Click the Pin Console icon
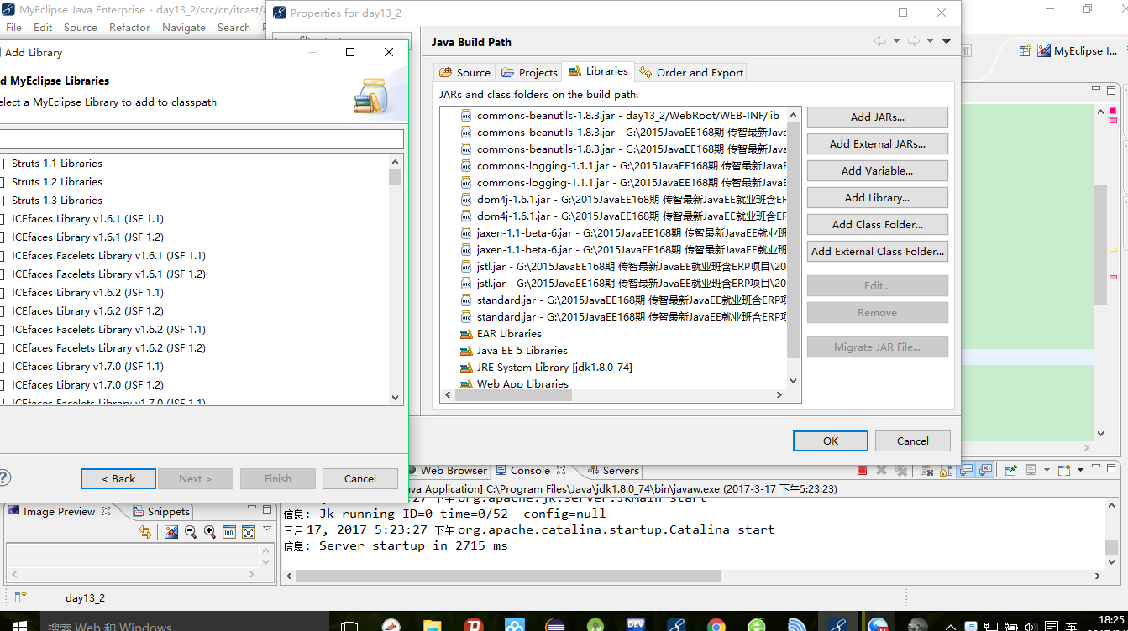Image resolution: width=1128 pixels, height=631 pixels. tap(1011, 470)
